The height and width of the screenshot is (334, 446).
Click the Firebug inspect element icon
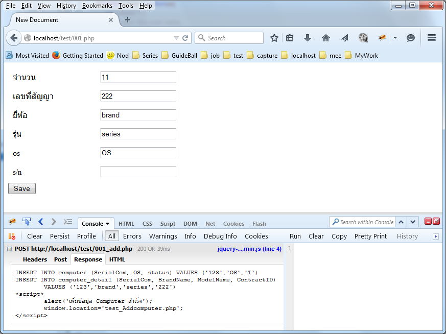(27, 222)
